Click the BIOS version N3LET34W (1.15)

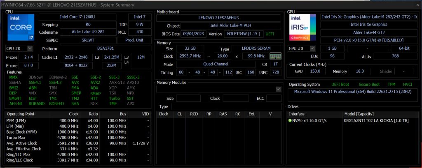[x=243, y=34]
